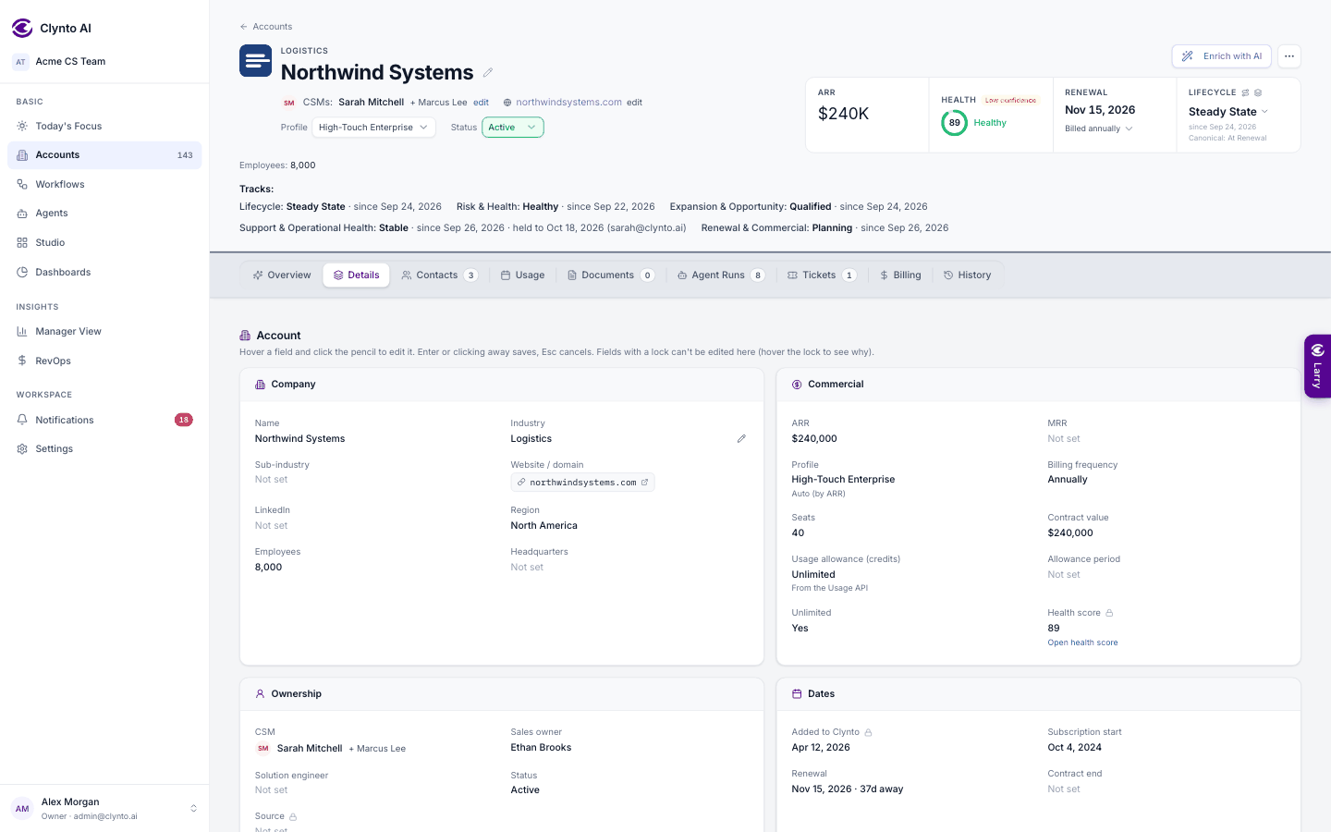Click the pencil icon on Industry field
Viewport: 1331px width, 832px height.
(741, 439)
